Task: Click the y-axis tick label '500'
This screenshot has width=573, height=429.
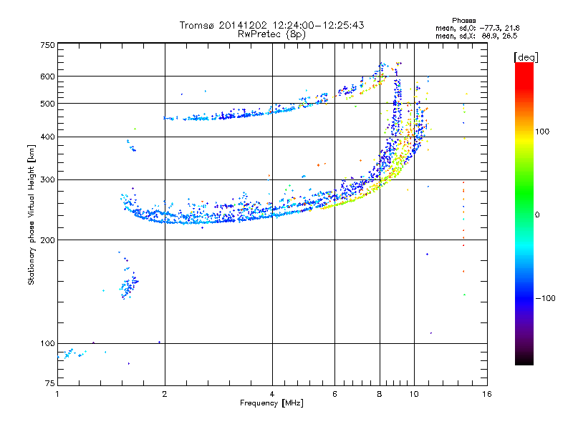Action: (x=47, y=104)
